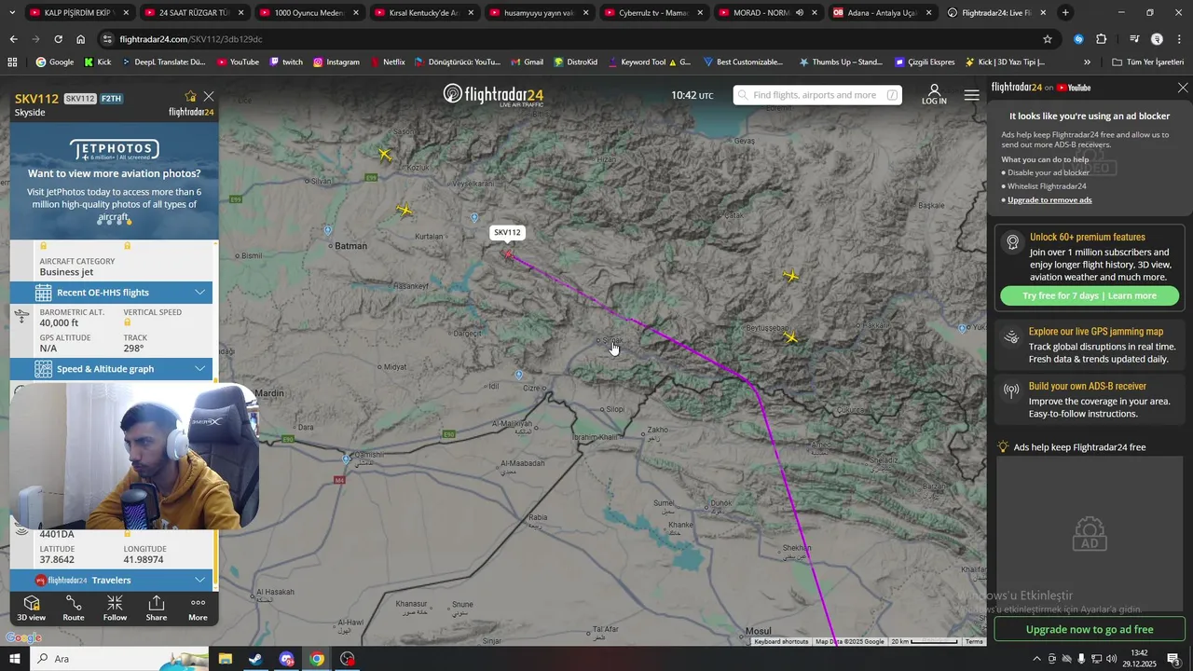The width and height of the screenshot is (1193, 671).
Task: Show hidden system tray icons
Action: click(x=1036, y=659)
